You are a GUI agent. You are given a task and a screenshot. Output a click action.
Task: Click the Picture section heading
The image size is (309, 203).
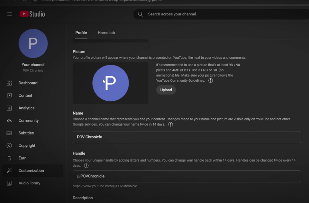click(79, 51)
